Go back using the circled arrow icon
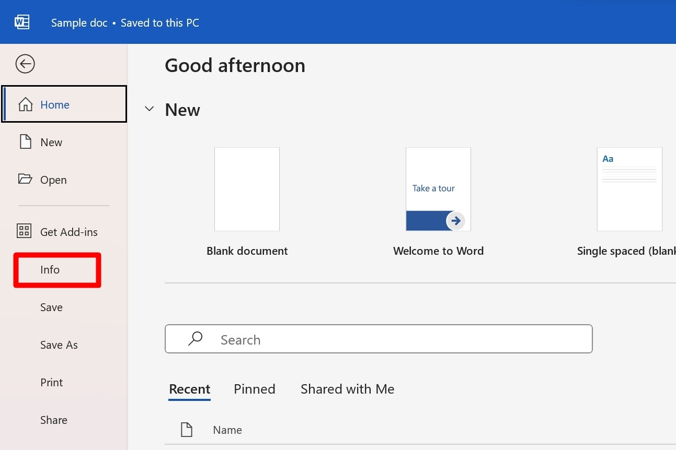 click(25, 64)
